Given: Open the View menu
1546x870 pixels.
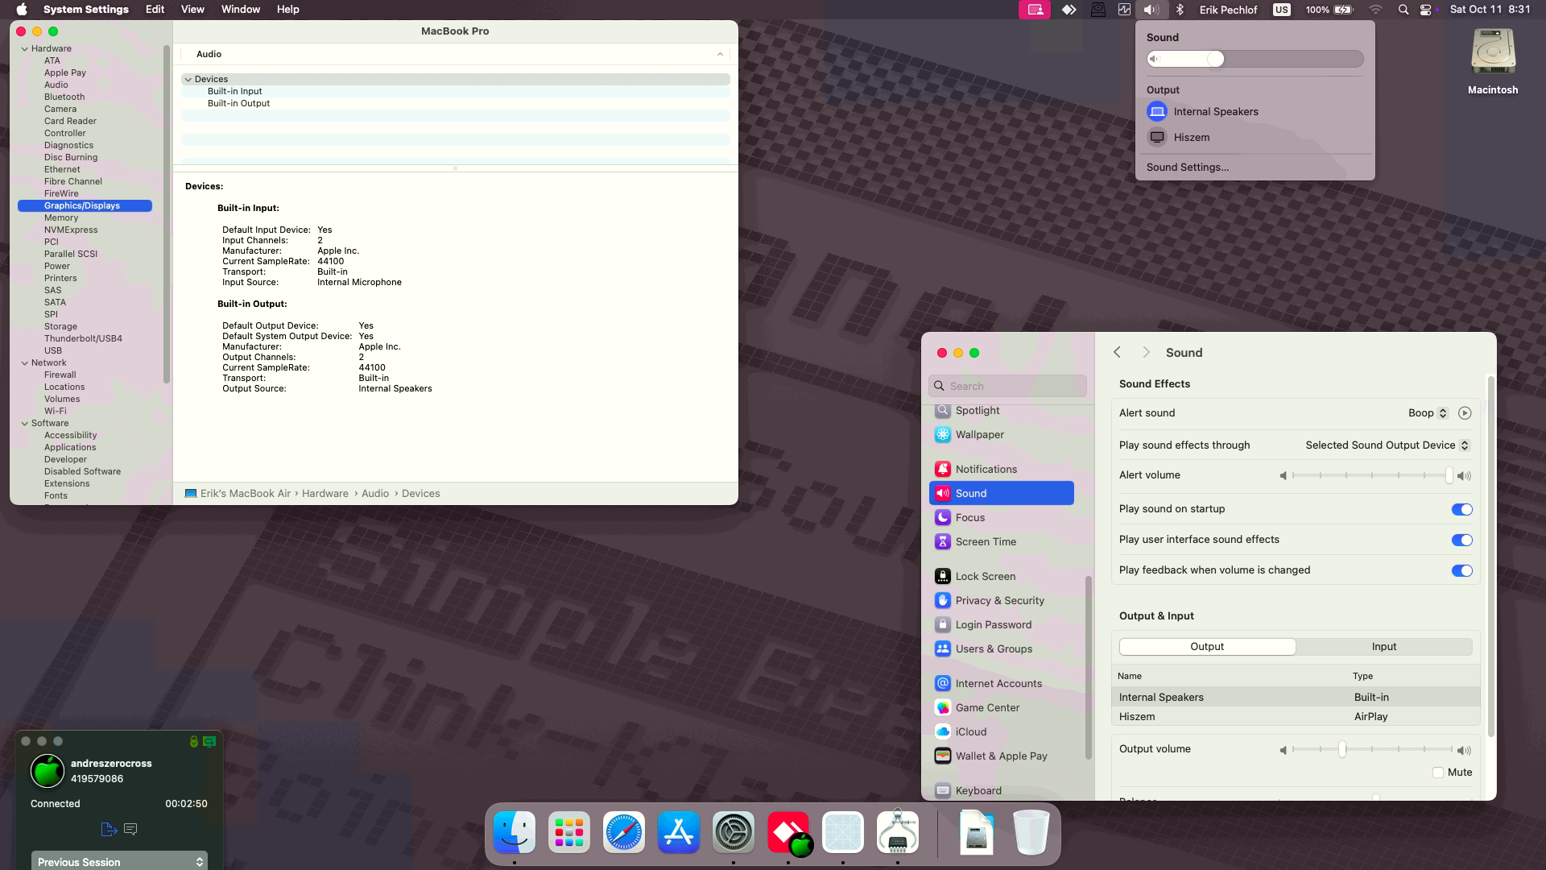Looking at the screenshot, I should tap(192, 10).
